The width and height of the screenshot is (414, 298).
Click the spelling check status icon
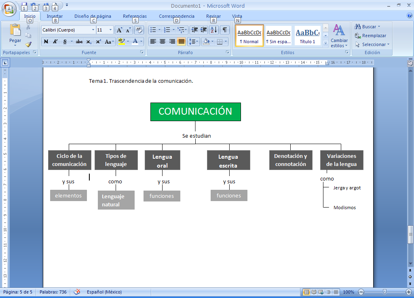[77, 292]
